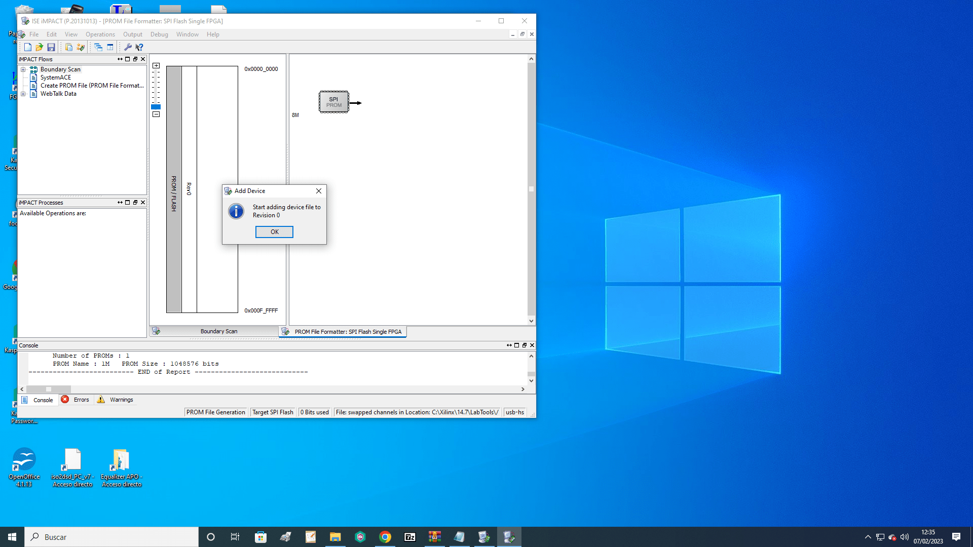Open preferences with the wrench icon
The height and width of the screenshot is (547, 973).
click(x=128, y=47)
